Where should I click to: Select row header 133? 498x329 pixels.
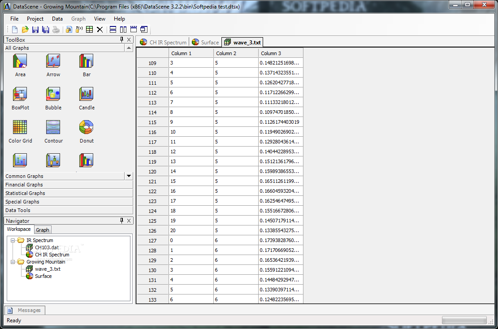click(152, 299)
